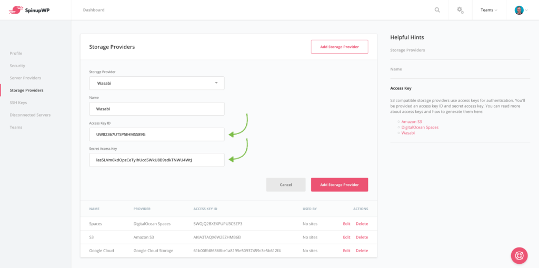Expand the Teams dropdown in header

[489, 10]
